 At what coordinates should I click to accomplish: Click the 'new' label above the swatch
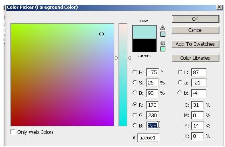(x=144, y=21)
